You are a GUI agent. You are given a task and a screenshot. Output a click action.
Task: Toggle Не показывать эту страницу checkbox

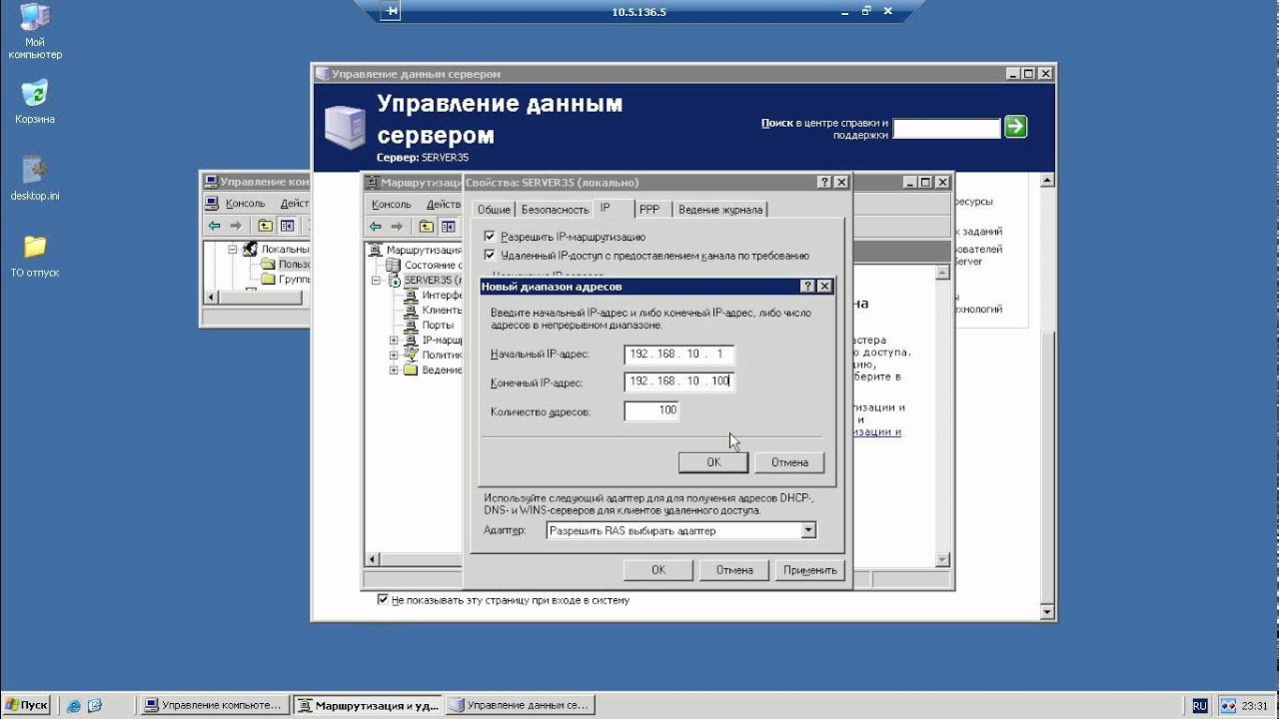pos(383,600)
